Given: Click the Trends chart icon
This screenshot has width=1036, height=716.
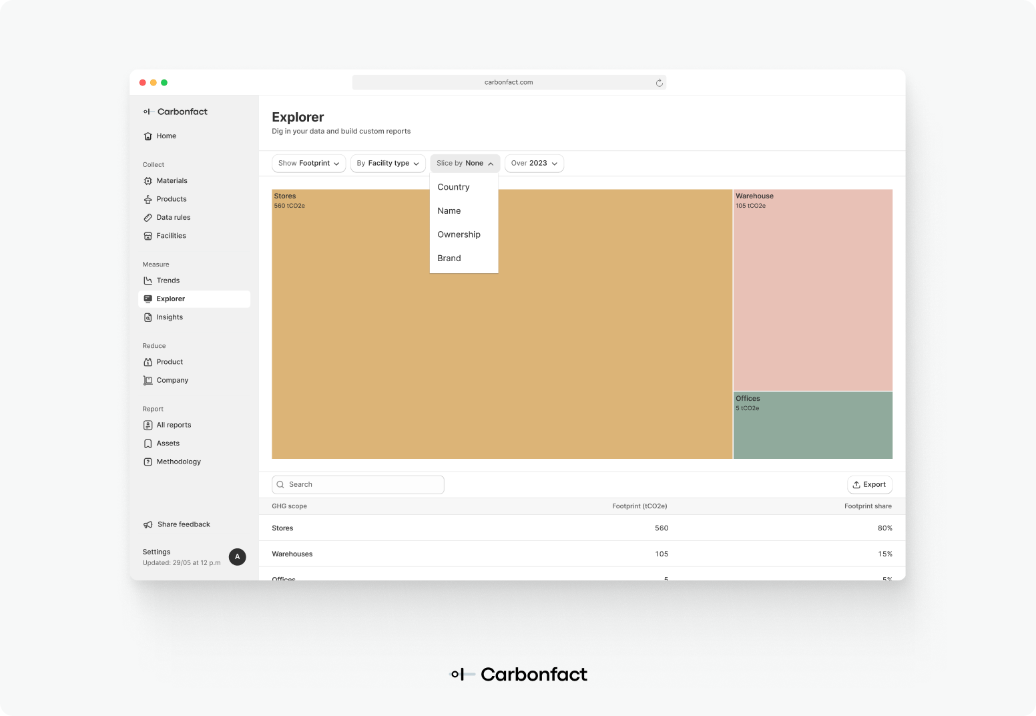Looking at the screenshot, I should [148, 281].
